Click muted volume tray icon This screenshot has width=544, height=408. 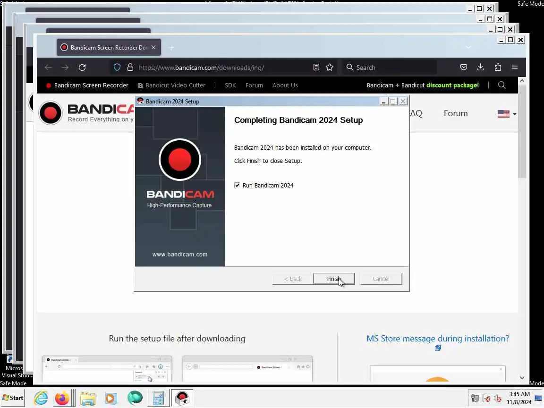pos(498,398)
